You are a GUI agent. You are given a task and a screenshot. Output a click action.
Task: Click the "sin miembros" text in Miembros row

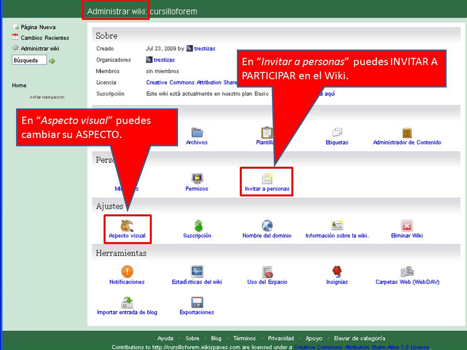(162, 71)
